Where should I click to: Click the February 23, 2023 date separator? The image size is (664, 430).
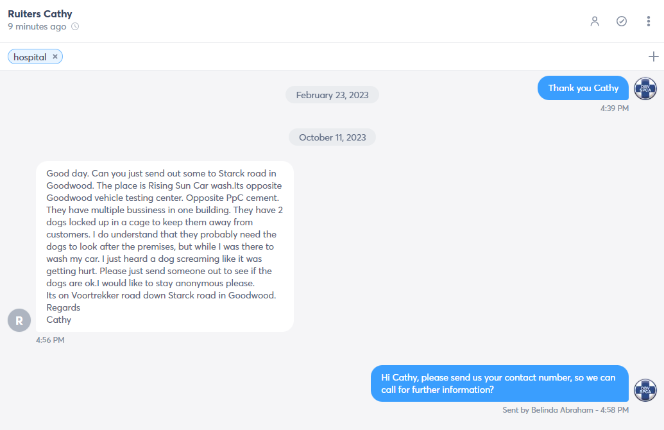point(332,95)
